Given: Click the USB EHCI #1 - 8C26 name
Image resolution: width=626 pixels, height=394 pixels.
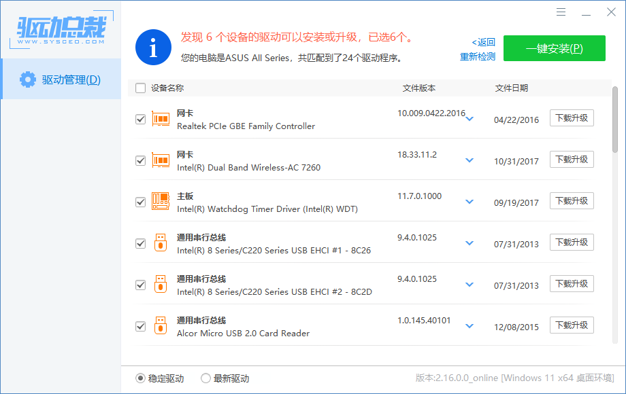Looking at the screenshot, I should (274, 251).
